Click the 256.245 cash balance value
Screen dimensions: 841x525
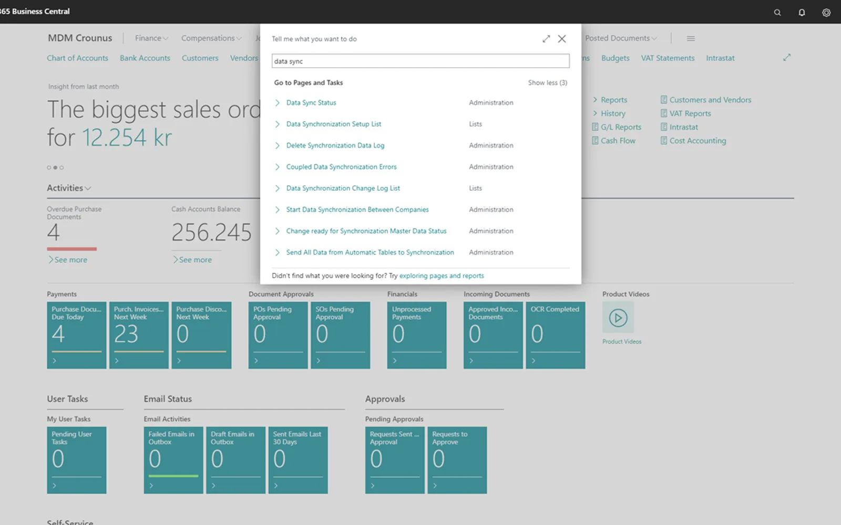(212, 233)
